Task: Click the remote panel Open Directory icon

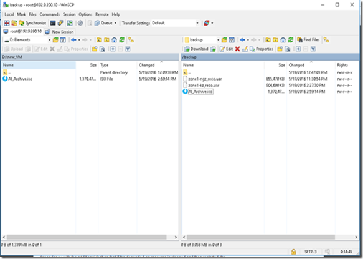Action: 224,40
